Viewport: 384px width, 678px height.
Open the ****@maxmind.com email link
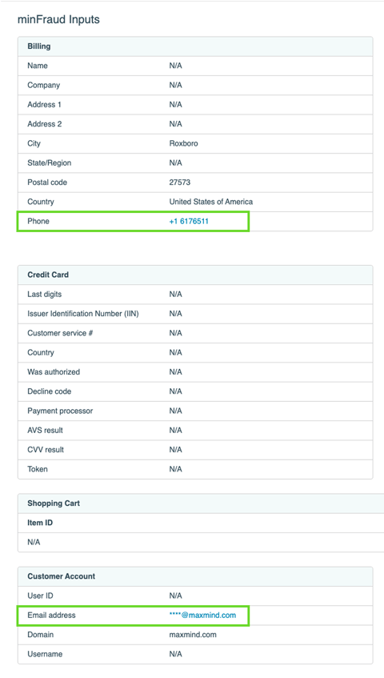[202, 615]
